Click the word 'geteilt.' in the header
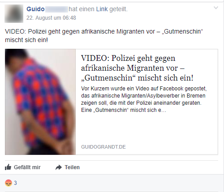Image resolution: width=224 pixels, height=192 pixels. click(119, 9)
